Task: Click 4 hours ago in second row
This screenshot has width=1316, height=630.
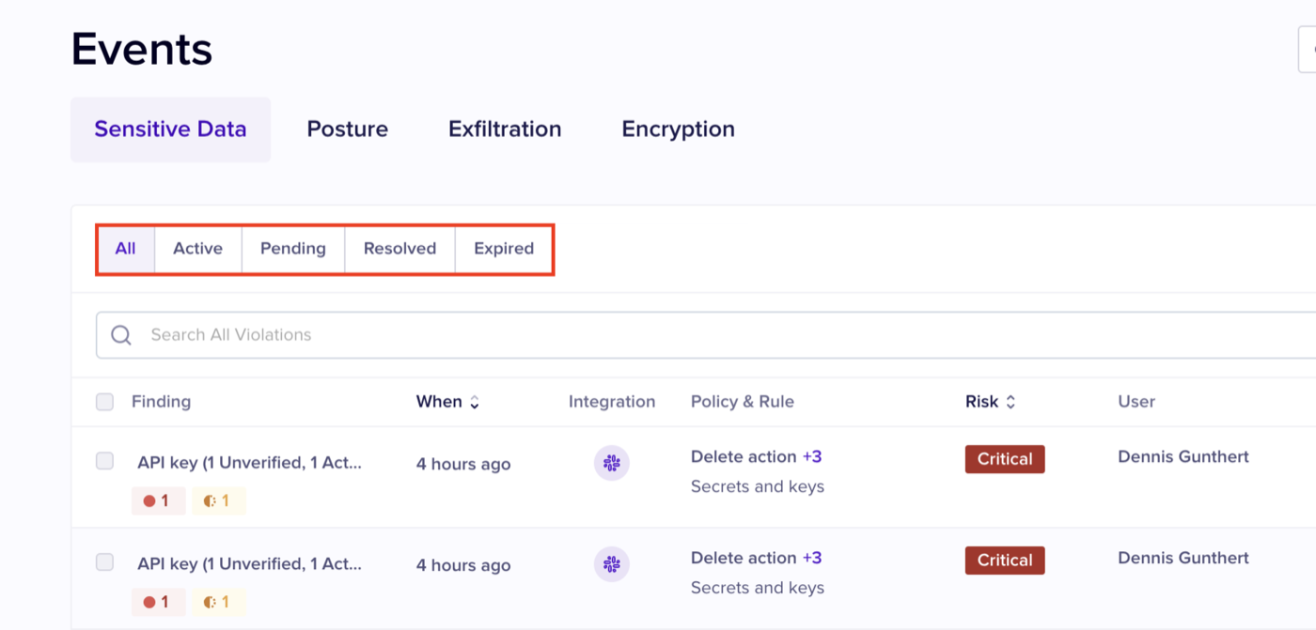Action: click(463, 565)
